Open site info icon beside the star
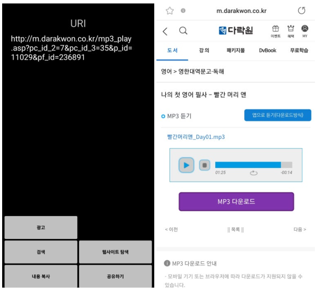318x288 pixels. pyautogui.click(x=183, y=10)
